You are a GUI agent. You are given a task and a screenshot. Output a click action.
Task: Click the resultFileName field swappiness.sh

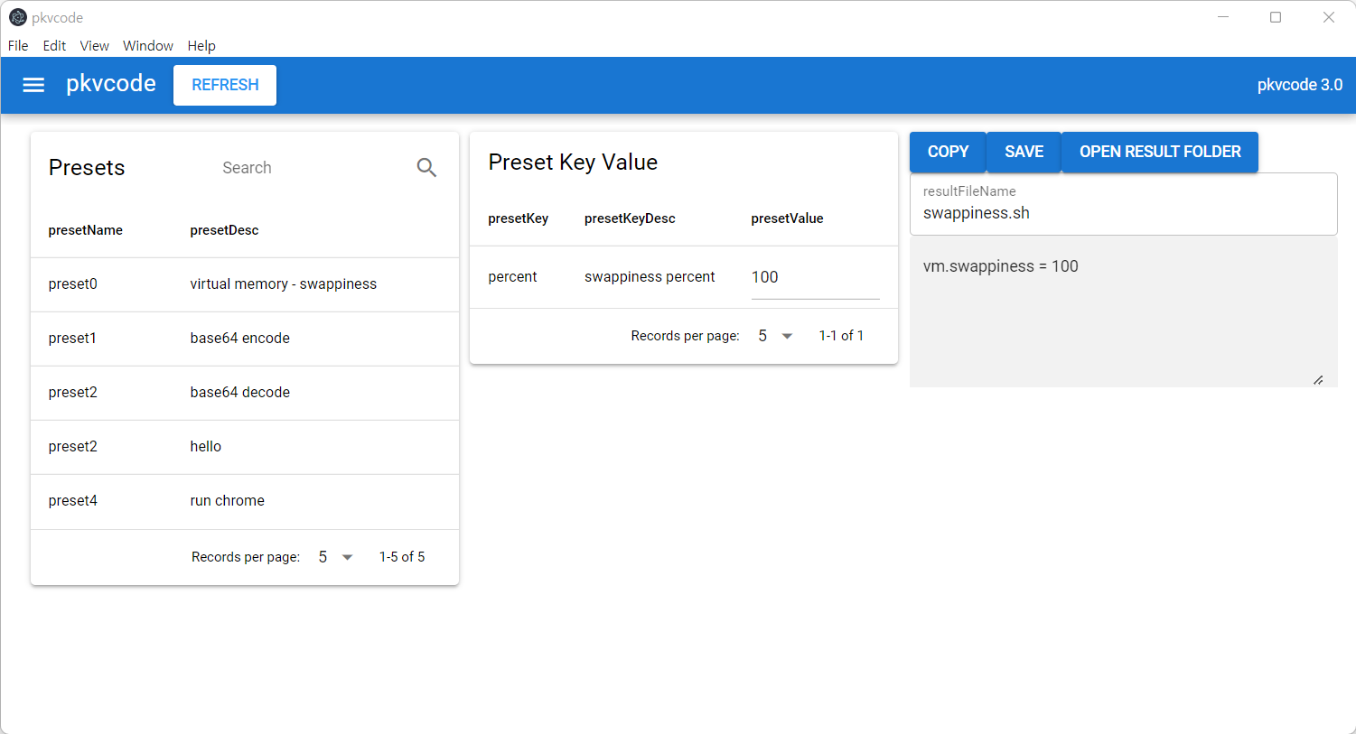click(x=1123, y=204)
